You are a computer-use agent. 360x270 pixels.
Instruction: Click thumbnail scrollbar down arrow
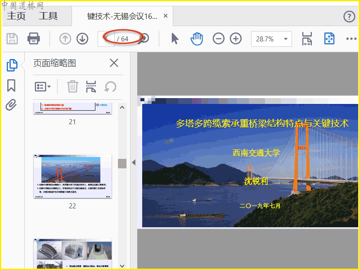point(122,266)
